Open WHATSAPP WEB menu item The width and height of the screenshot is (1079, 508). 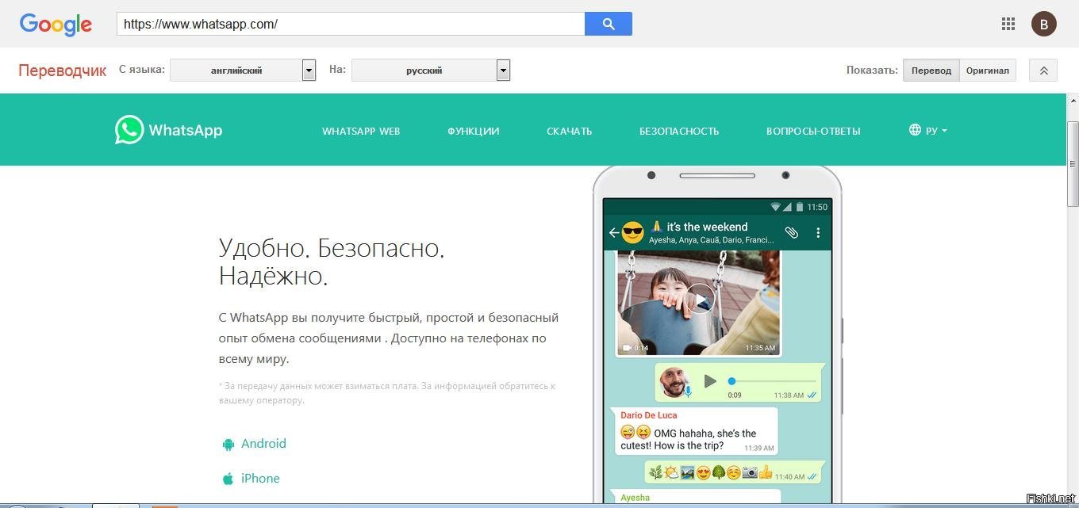tap(361, 131)
